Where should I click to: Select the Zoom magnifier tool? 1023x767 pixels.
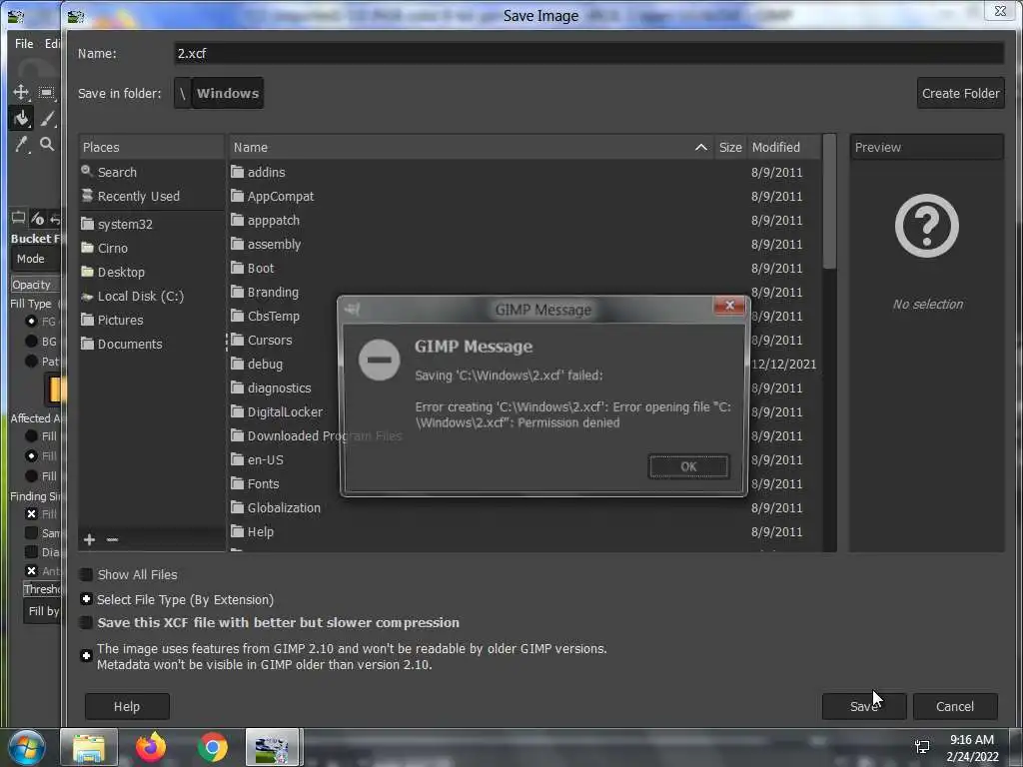tap(47, 144)
